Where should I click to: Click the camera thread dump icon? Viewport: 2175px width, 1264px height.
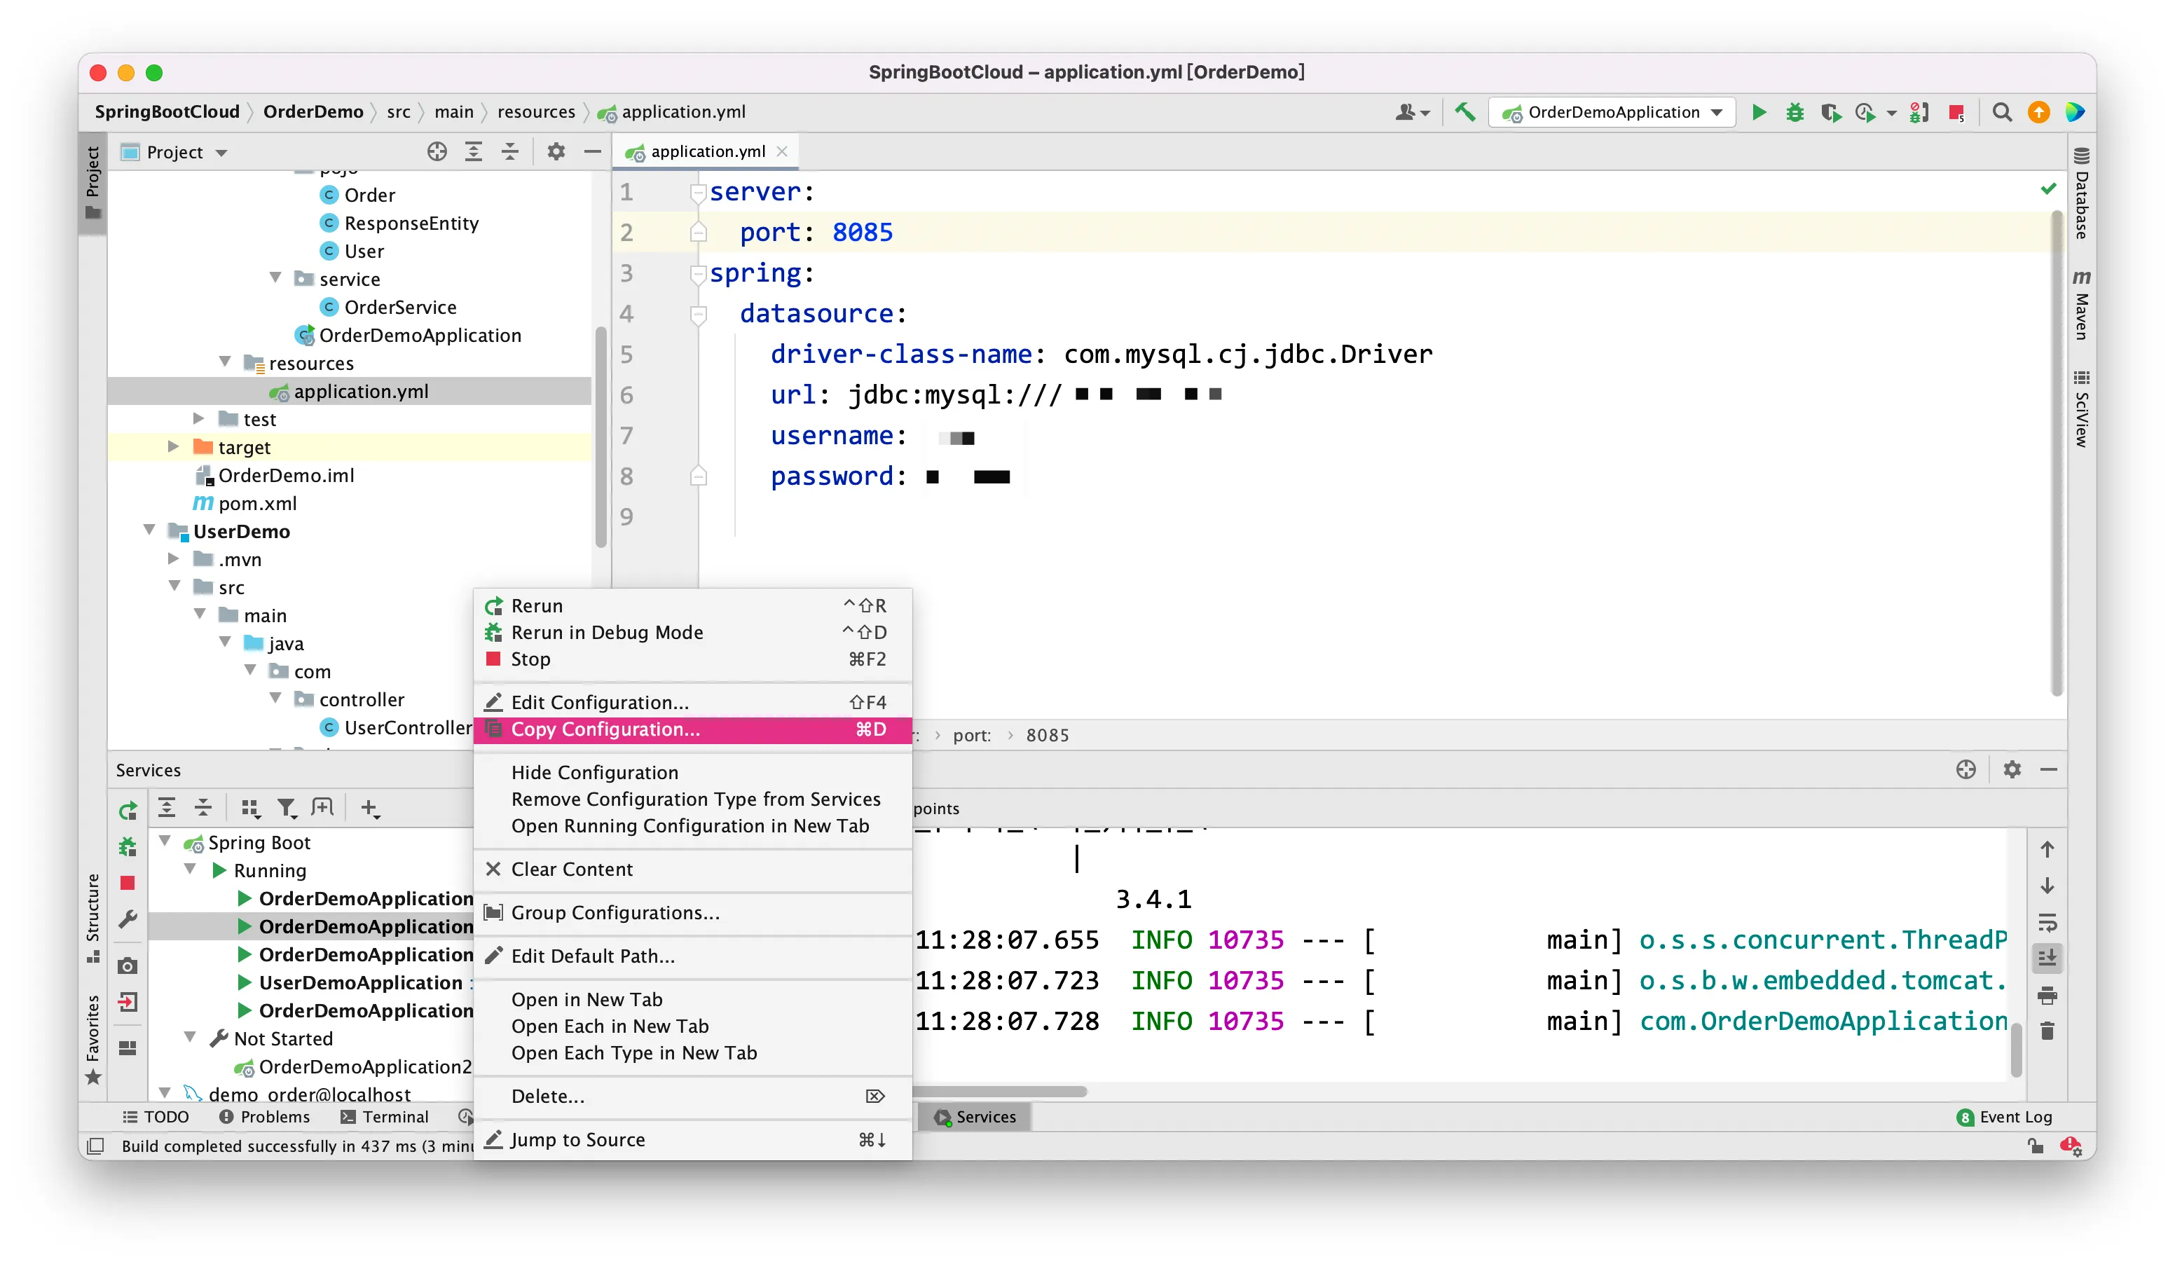click(x=128, y=966)
